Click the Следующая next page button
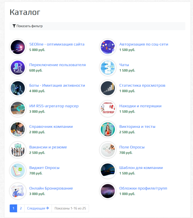The height and width of the screenshot is (218, 193). (x=38, y=208)
